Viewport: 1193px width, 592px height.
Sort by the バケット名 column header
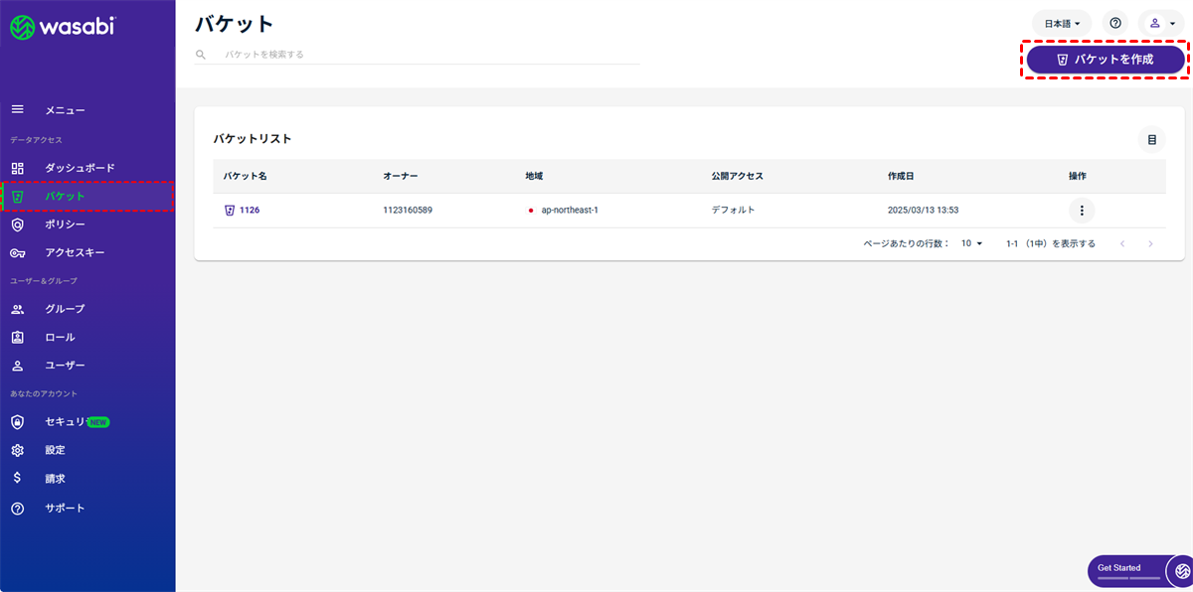tap(246, 176)
